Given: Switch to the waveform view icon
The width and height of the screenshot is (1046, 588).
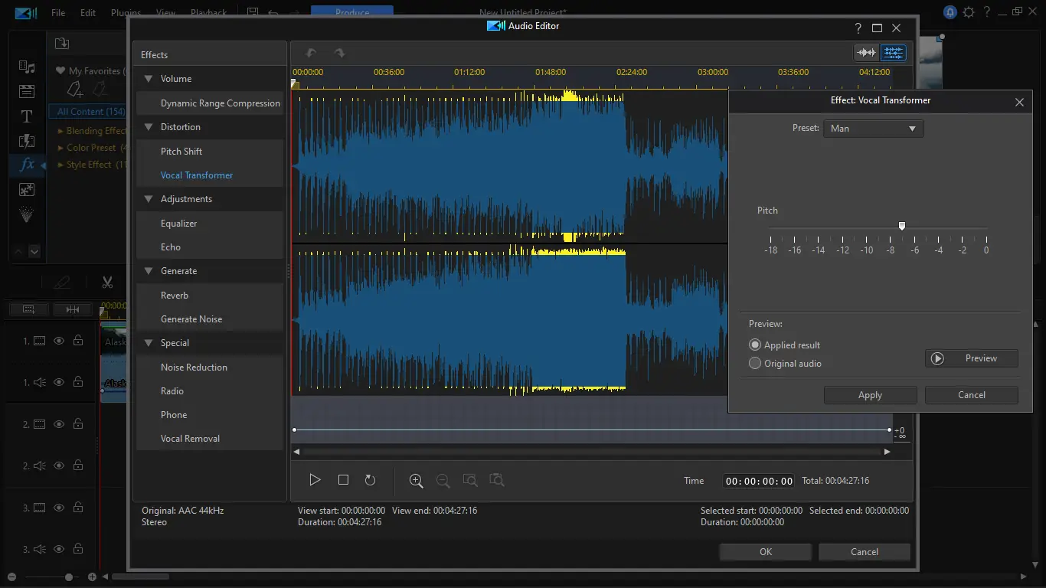Looking at the screenshot, I should [866, 53].
